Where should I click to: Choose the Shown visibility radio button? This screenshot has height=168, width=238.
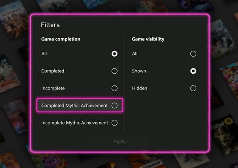(x=193, y=71)
